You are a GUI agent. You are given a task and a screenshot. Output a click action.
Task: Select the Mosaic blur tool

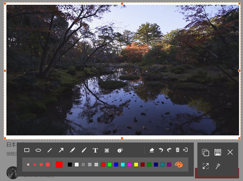pos(107,150)
